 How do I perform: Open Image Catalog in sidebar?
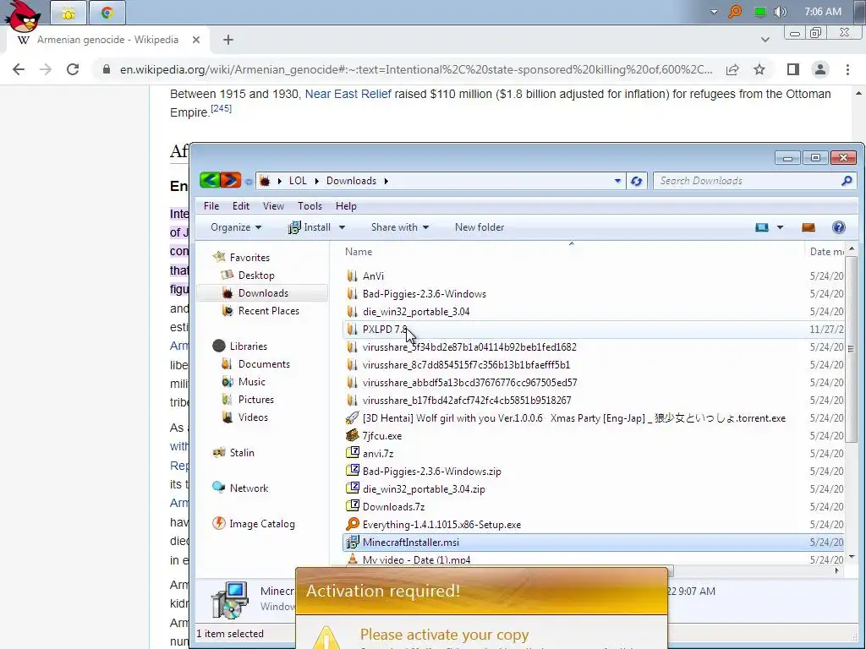click(262, 524)
